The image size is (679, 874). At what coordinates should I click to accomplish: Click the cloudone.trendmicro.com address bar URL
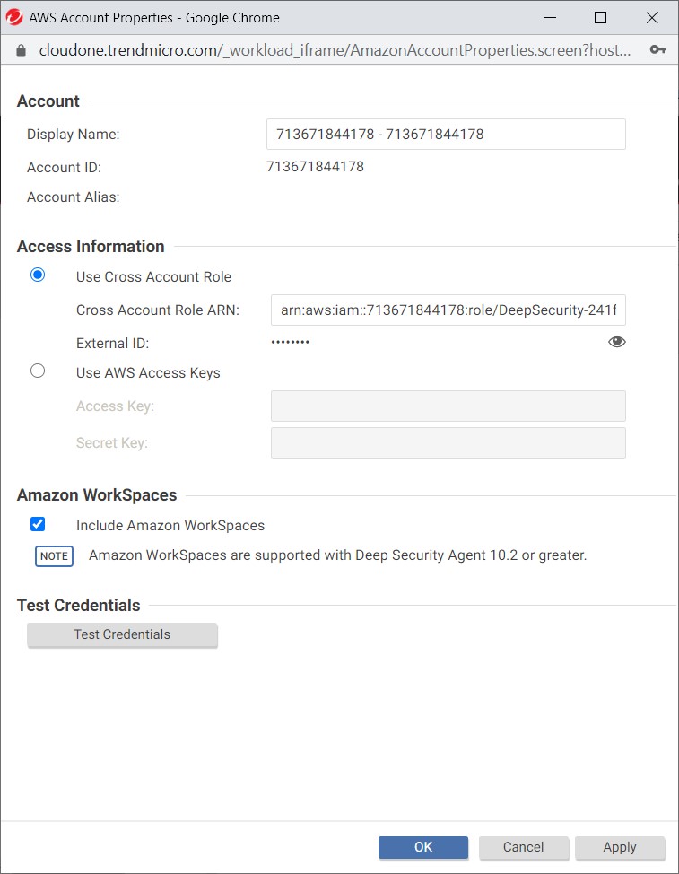coord(335,50)
